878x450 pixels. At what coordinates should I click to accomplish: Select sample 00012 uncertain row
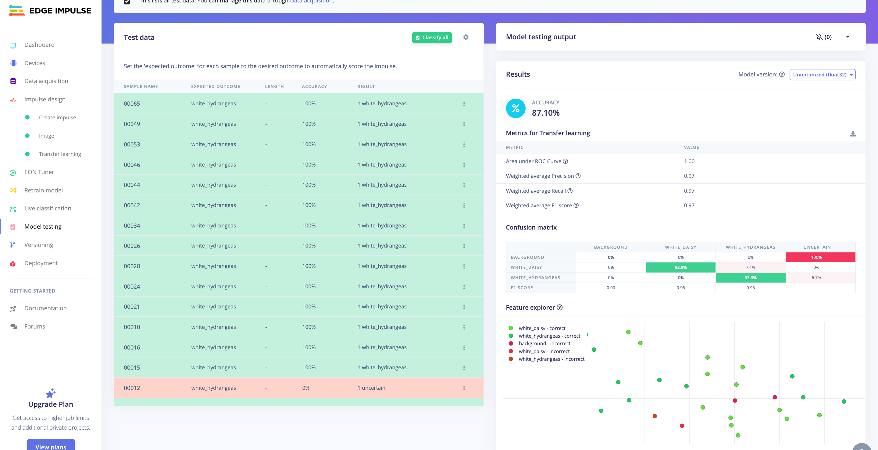(x=298, y=388)
